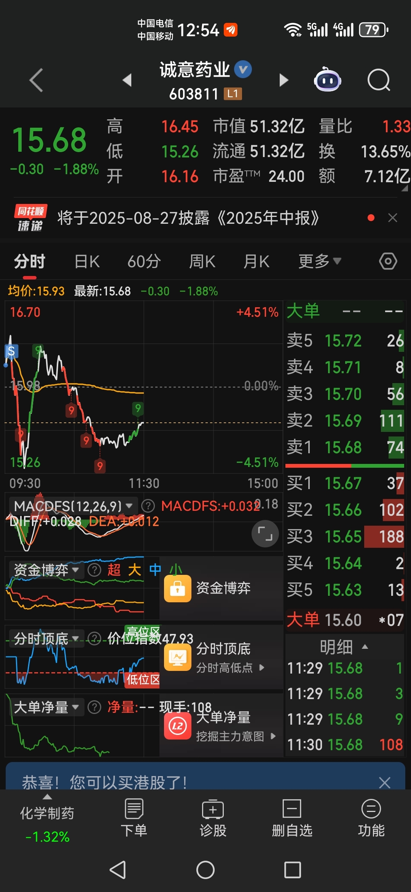Screen dimensions: 411x892
Task: Select 卖1 price 15.68 row
Action: (x=345, y=447)
